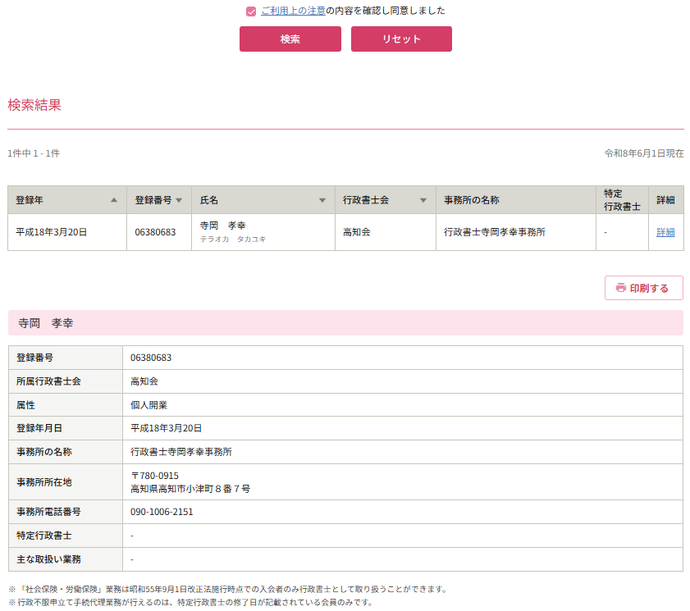Screen dimensions: 690x611
Task: Sort by 氏名 column arrow
Action: 322,201
